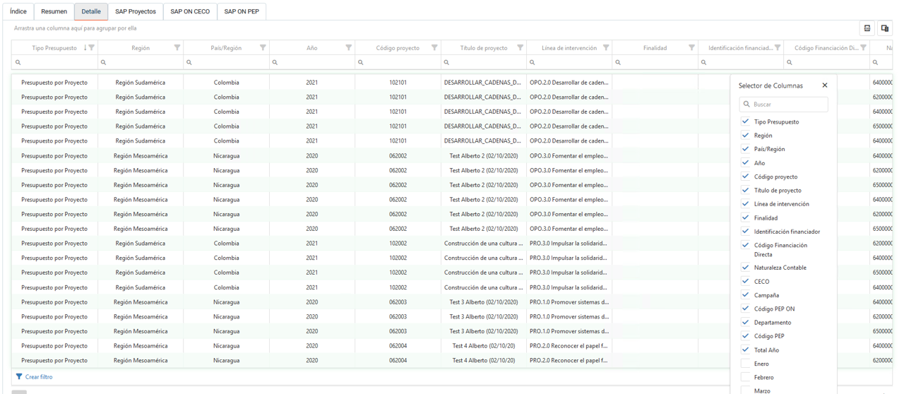Open filter for Código Financiación Directa column
904x394 pixels.
point(863,48)
